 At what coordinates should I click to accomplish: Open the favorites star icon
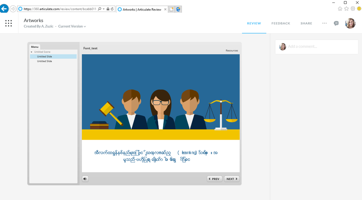[346, 9]
